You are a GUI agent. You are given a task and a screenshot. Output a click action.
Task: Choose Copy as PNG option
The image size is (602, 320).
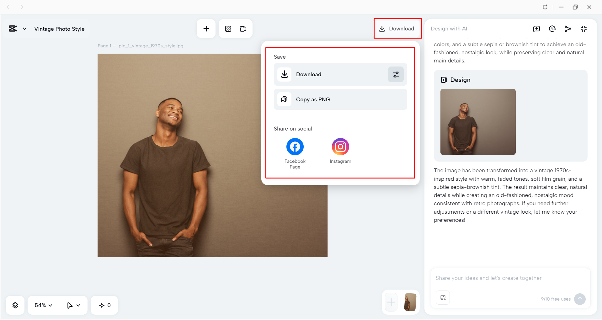(x=340, y=99)
